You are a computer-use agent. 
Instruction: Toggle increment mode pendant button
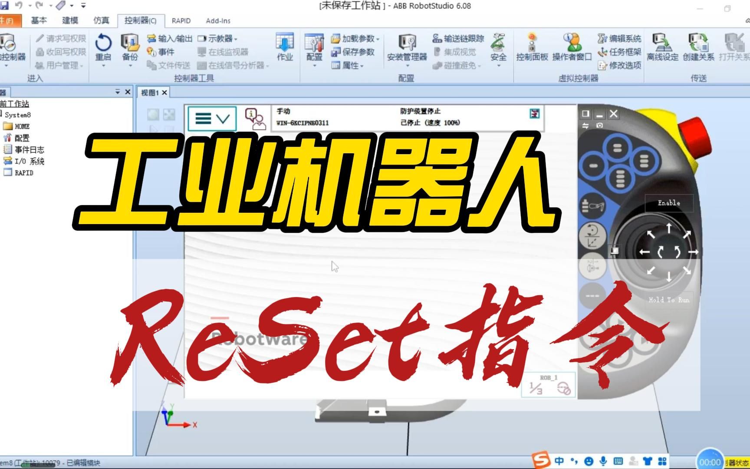pyautogui.click(x=592, y=295)
